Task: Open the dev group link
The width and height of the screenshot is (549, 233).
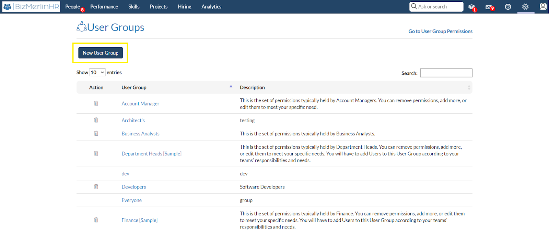Action: pyautogui.click(x=125, y=174)
